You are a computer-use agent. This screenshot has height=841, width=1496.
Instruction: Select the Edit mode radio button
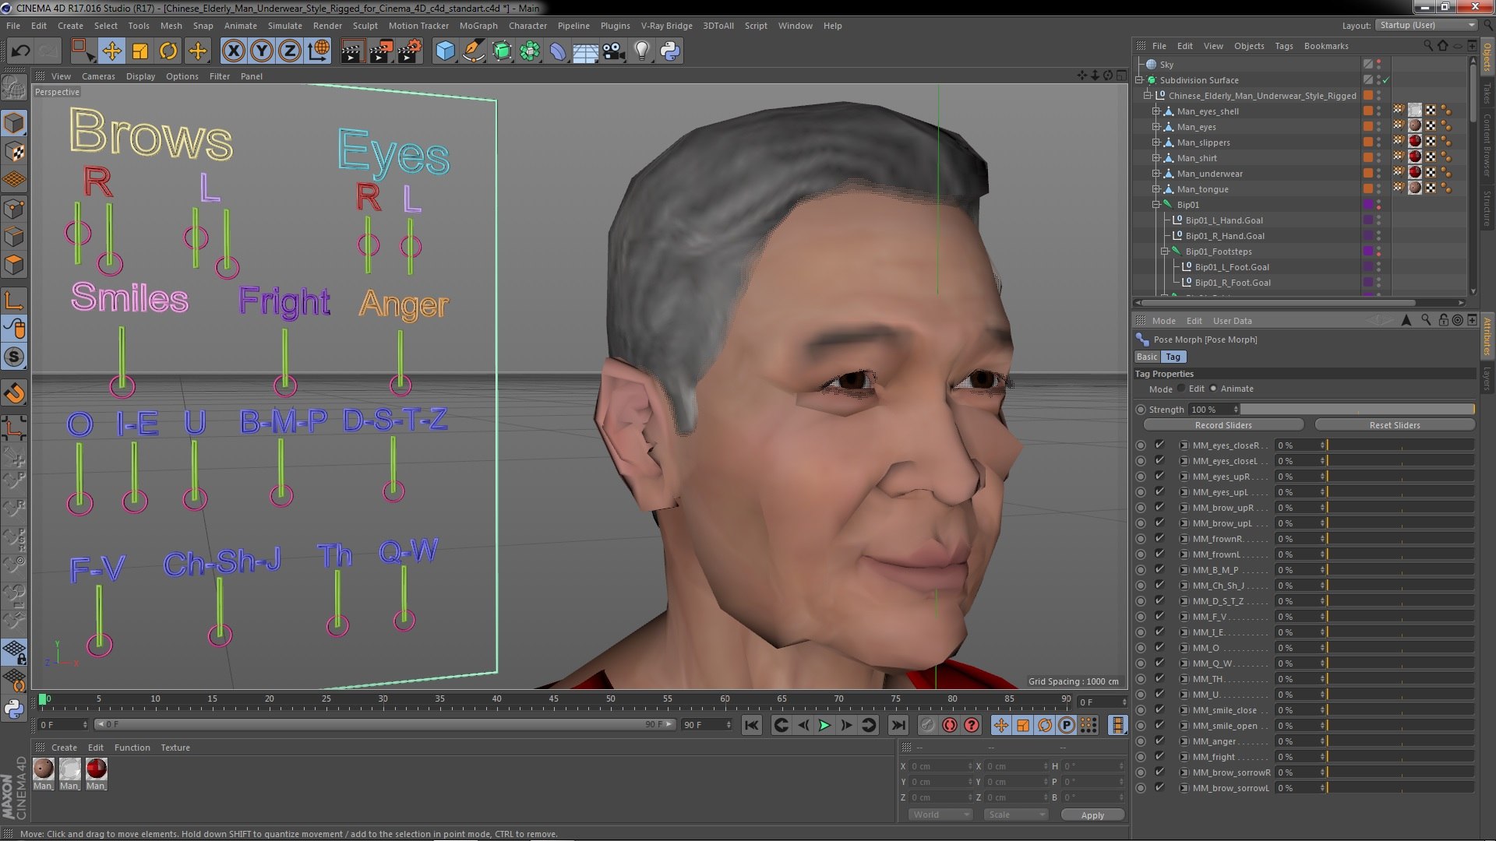point(1181,388)
